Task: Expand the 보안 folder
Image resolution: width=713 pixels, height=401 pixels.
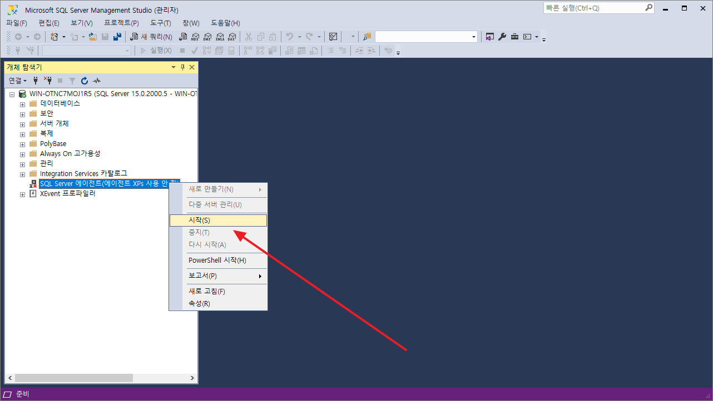Action: [23, 114]
